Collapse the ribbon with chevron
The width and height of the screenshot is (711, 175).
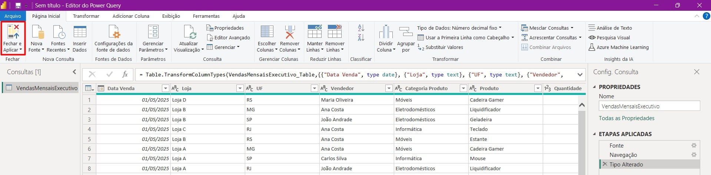pyautogui.click(x=697, y=16)
